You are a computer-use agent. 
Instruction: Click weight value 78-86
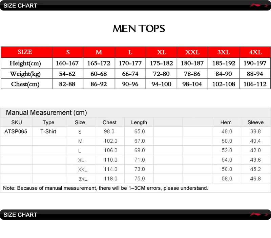coord(192,74)
